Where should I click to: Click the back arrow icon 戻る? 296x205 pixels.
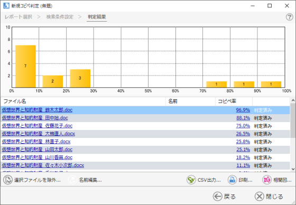click(x=217, y=197)
